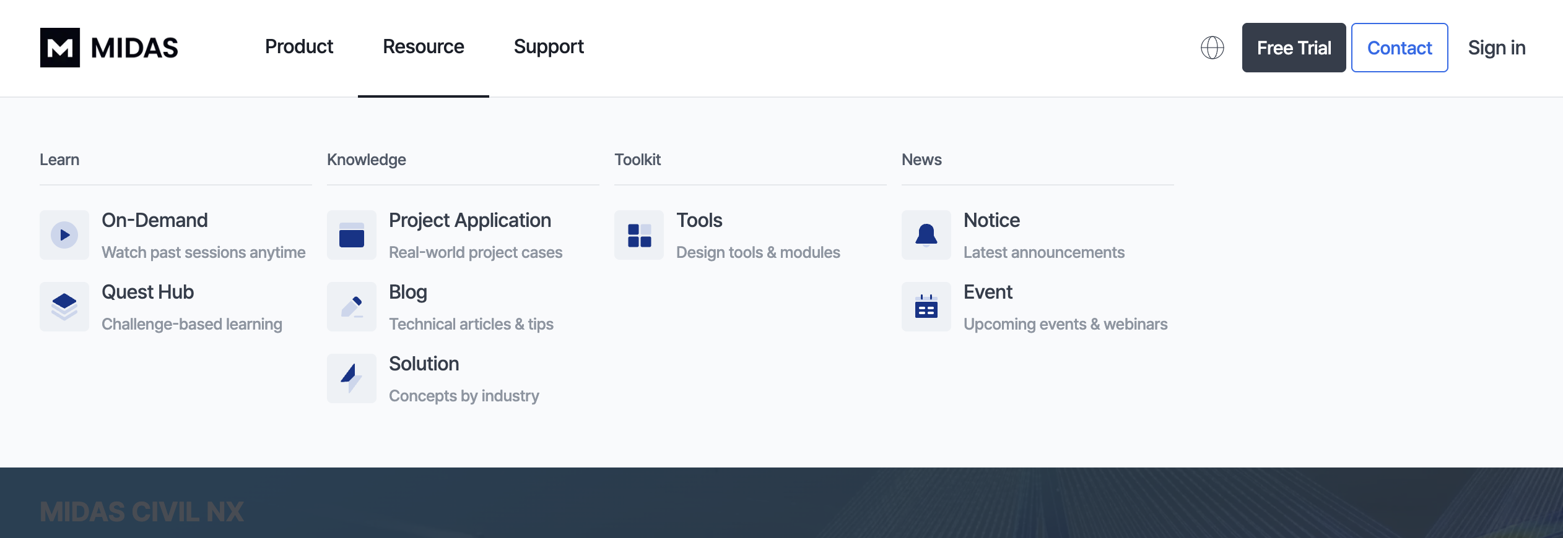Click the MIDAS logo icon
This screenshot has height=538, width=1563.
tap(60, 48)
